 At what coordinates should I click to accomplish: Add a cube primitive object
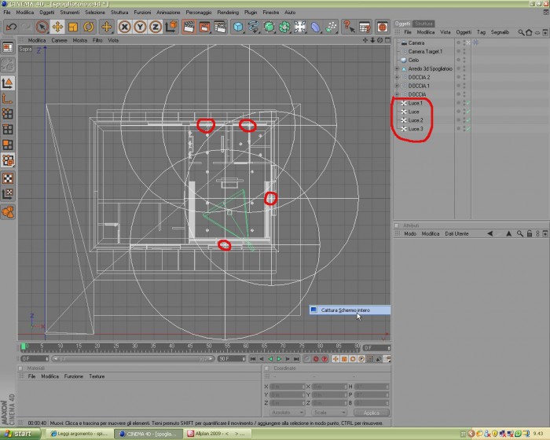point(238,27)
